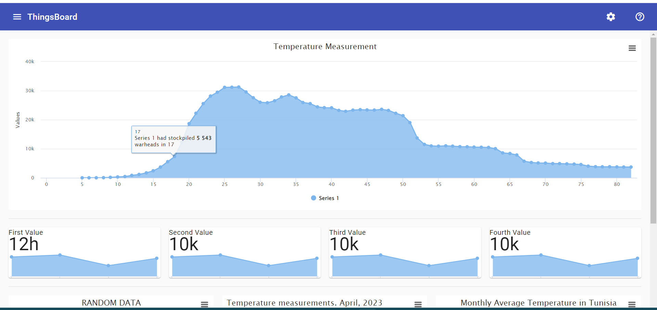Open the main navigation menu
The height and width of the screenshot is (310, 657).
click(x=16, y=17)
